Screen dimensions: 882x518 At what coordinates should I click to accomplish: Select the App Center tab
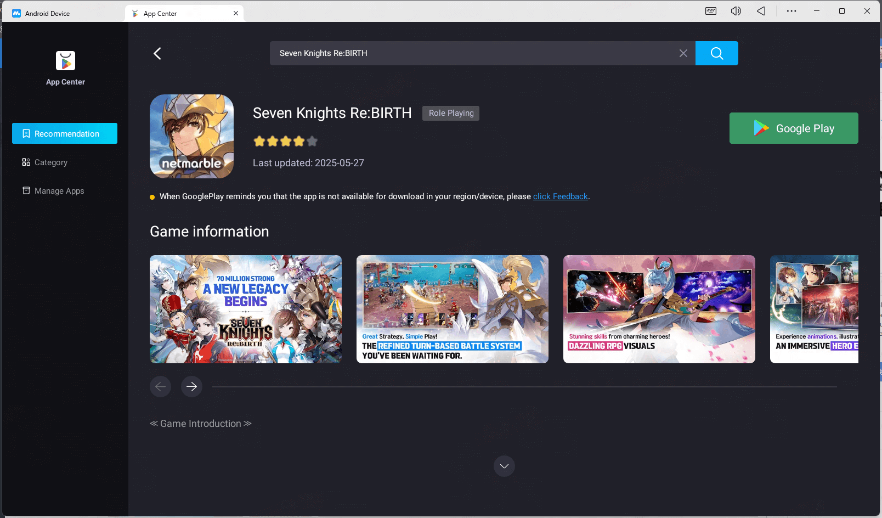point(184,13)
